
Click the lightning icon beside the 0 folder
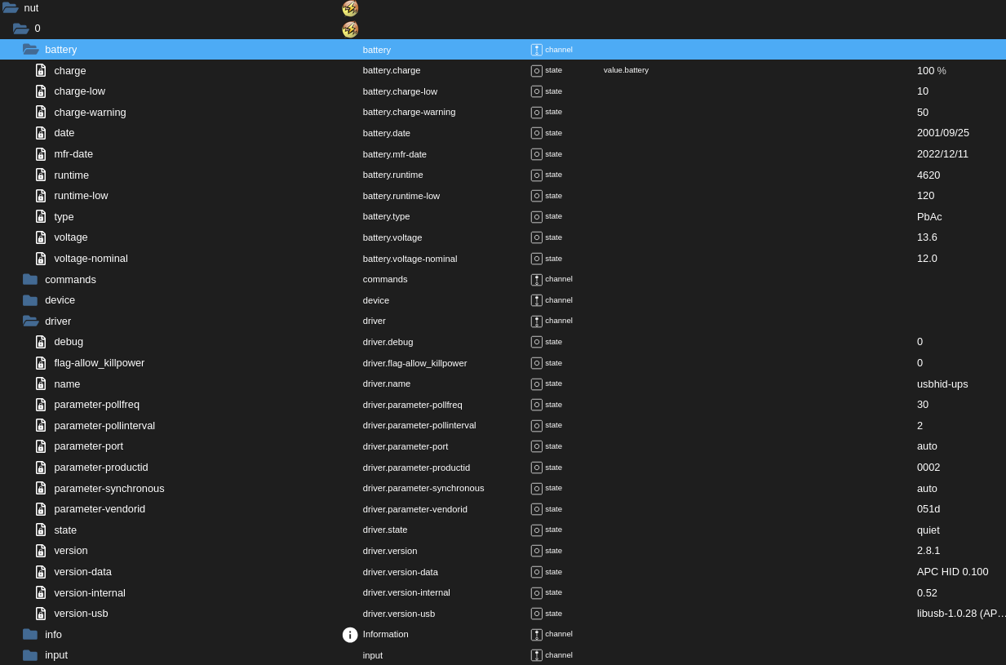click(350, 29)
